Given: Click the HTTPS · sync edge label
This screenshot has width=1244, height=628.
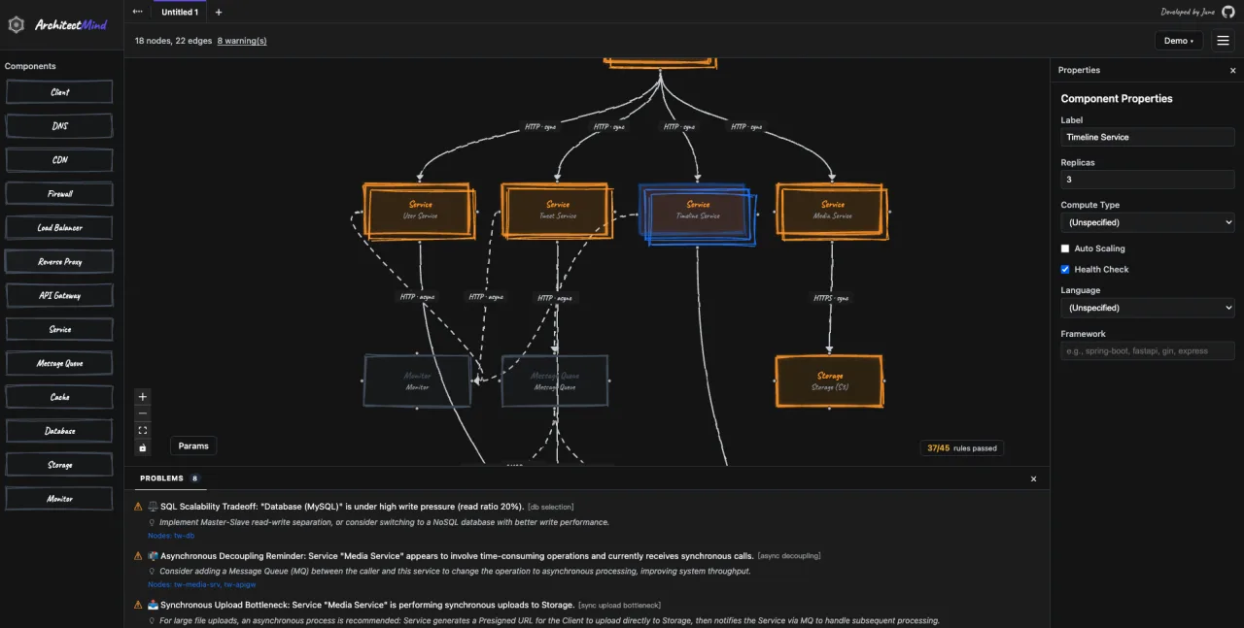Looking at the screenshot, I should [831, 298].
